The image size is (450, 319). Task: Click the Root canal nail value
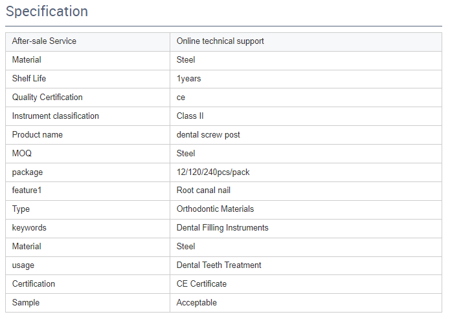click(x=203, y=190)
